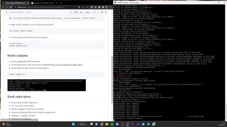Open Discord from the taskbar

pyautogui.click(x=117, y=124)
